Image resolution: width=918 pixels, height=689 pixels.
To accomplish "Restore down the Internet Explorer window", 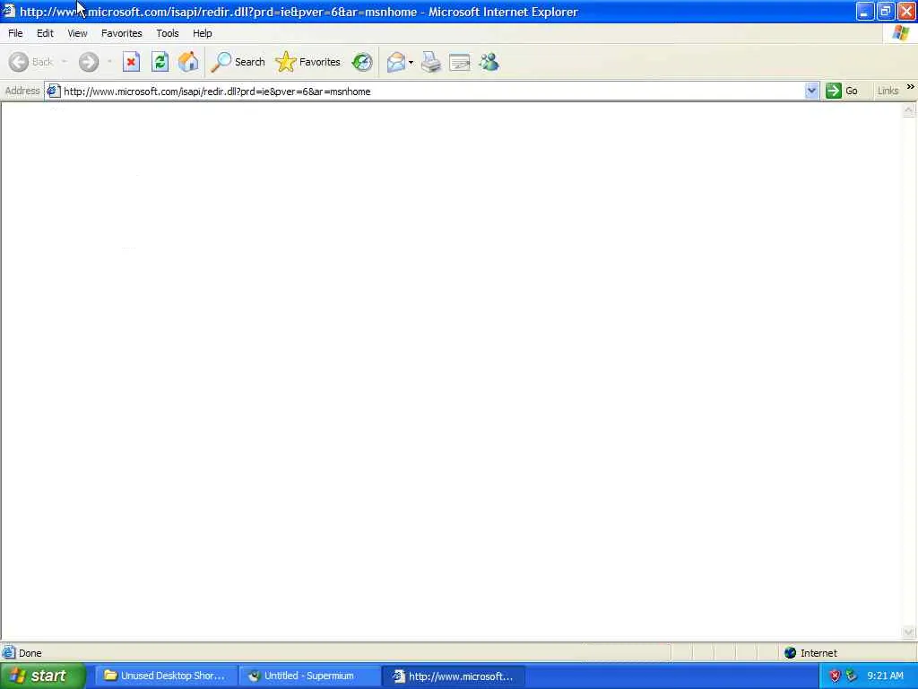I will point(885,11).
